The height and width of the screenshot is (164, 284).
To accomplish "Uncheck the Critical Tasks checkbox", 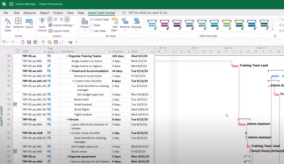I will (92, 19).
